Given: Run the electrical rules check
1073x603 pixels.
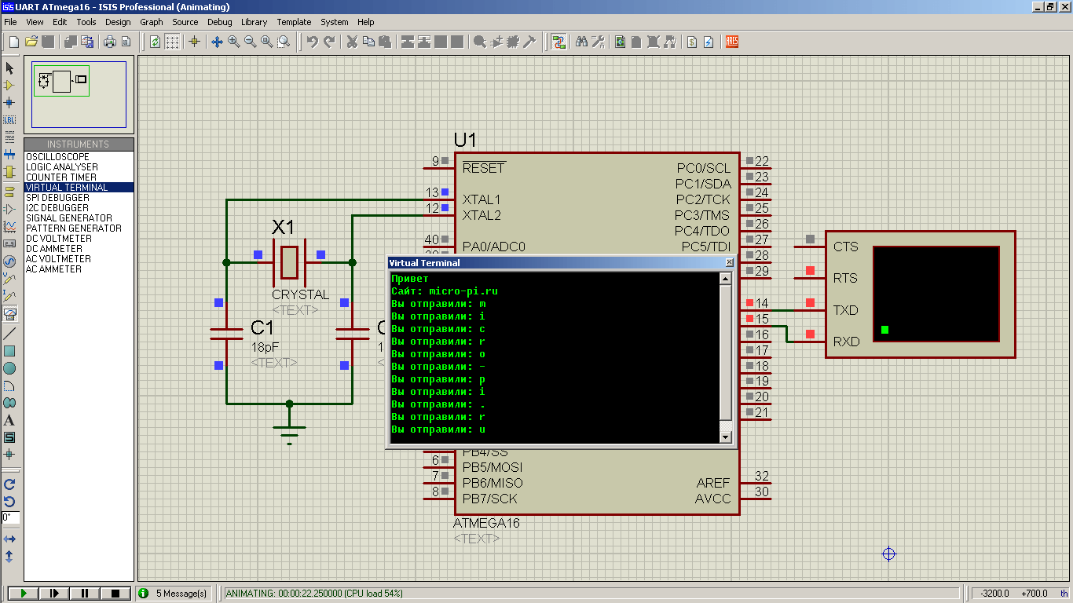Looking at the screenshot, I should [x=709, y=42].
